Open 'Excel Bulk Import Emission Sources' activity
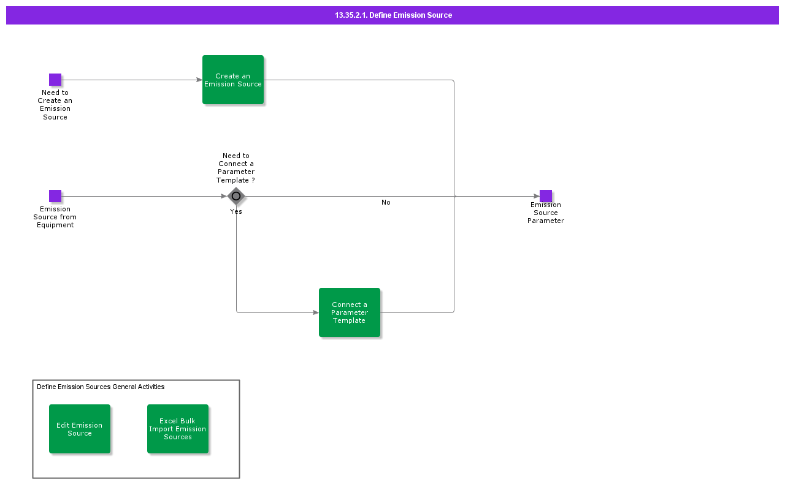This screenshot has height=484, width=785. click(178, 429)
